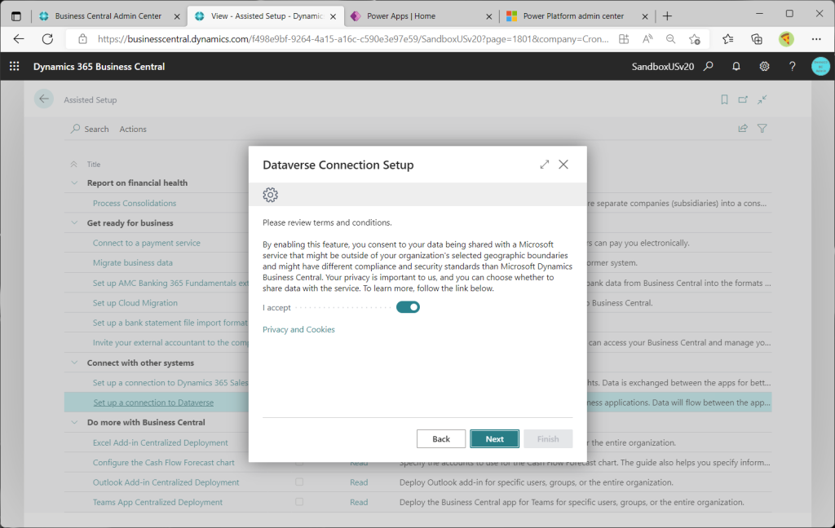Viewport: 835px width, 528px height.
Task: Collapse Connect with other systems group
Action: coord(74,363)
